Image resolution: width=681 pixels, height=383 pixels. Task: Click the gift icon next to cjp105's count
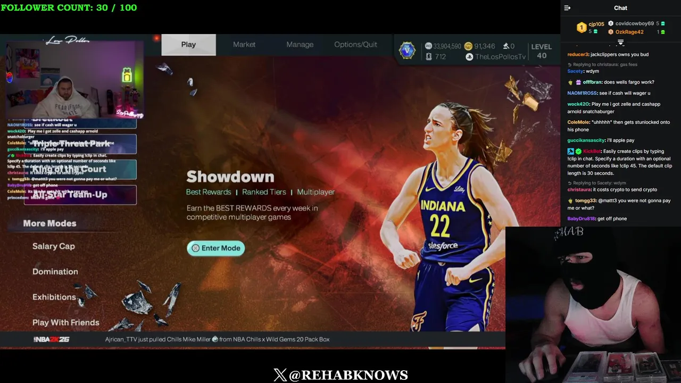pyautogui.click(x=595, y=31)
